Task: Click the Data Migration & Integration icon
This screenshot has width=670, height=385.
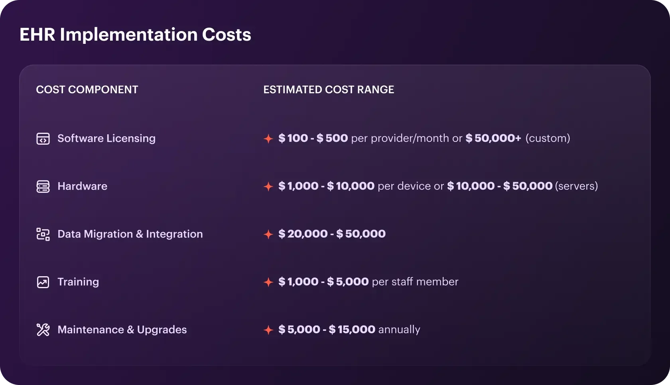Action: [43, 234]
